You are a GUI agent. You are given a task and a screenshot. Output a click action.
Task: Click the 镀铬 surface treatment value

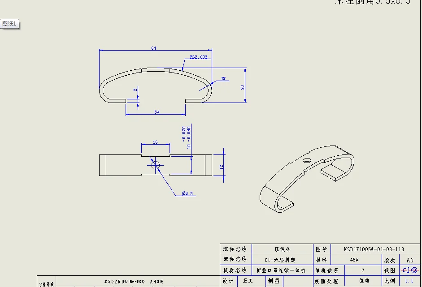pyautogui.click(x=364, y=281)
